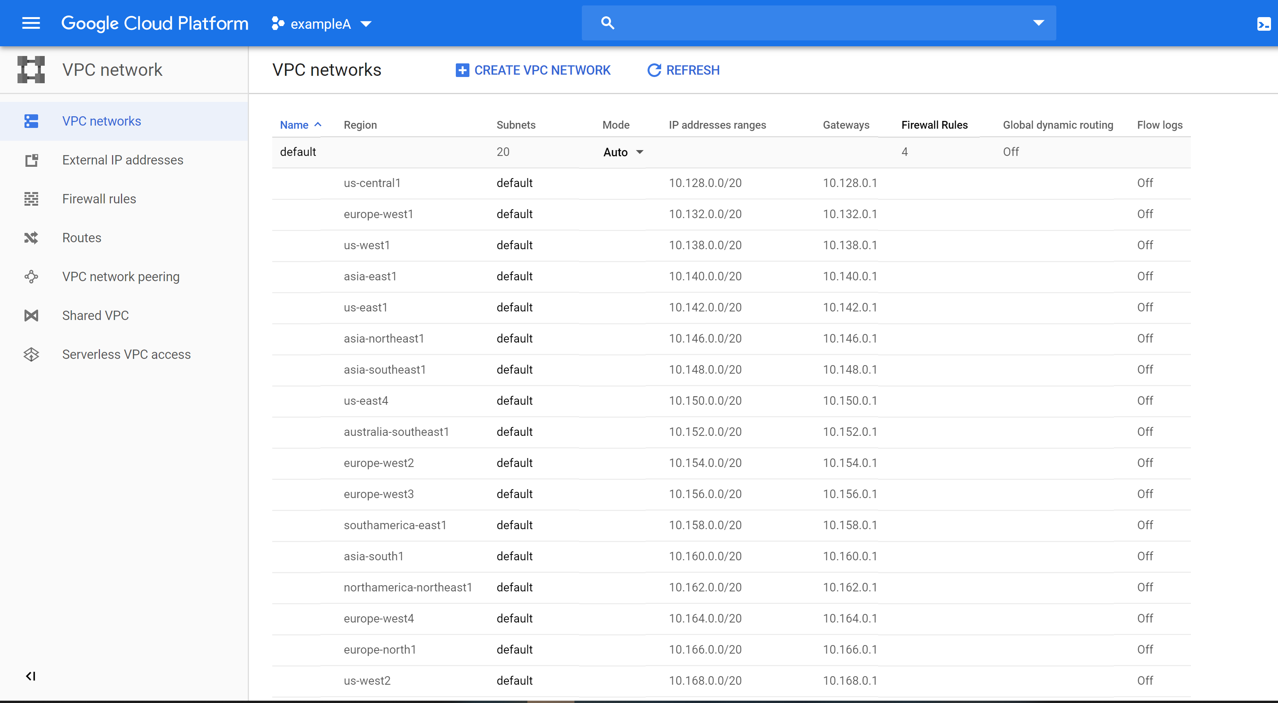Open default subnet in asia-northeast1 row

click(515, 338)
